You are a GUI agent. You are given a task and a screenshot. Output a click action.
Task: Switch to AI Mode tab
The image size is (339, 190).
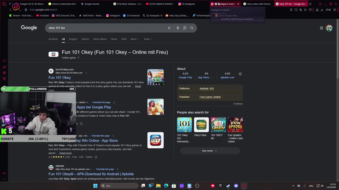coord(53,39)
